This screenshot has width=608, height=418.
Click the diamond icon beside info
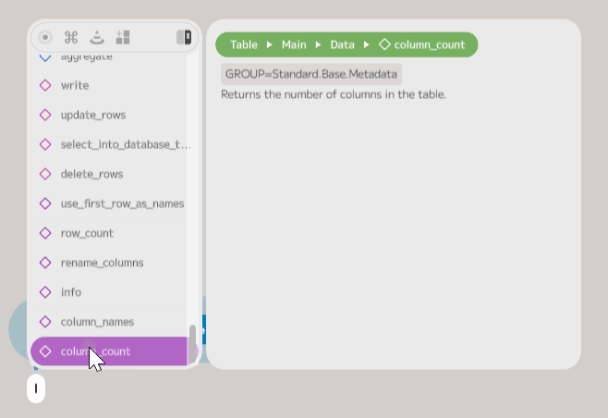pos(45,292)
